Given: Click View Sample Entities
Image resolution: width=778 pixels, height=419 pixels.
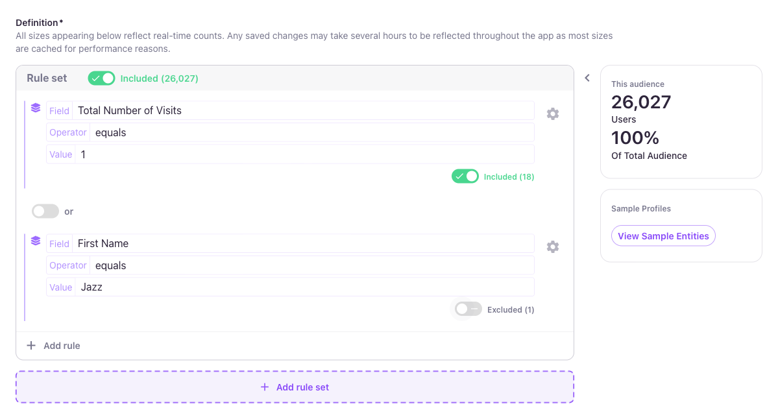Looking at the screenshot, I should pos(663,235).
